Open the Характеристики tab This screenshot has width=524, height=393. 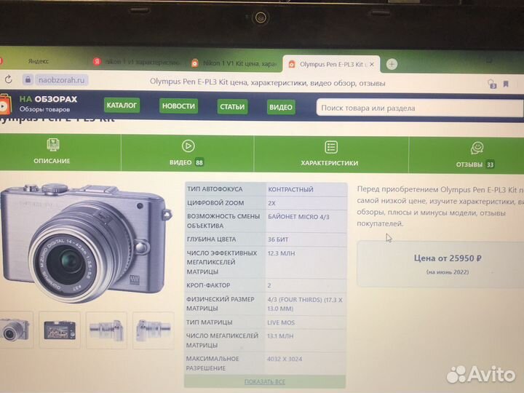(331, 155)
